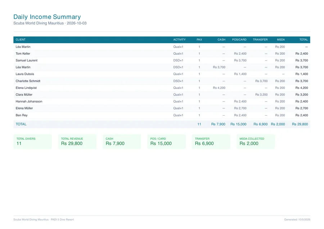Click grand total Rs 29,800 in totals row
The width and height of the screenshot is (324, 229).
point(300,124)
